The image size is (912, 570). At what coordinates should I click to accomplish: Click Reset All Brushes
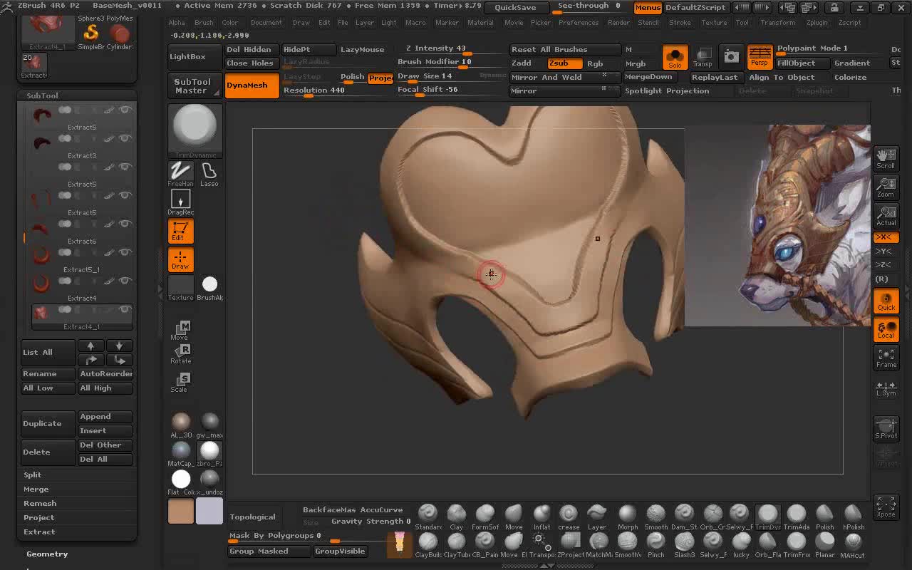click(565, 50)
